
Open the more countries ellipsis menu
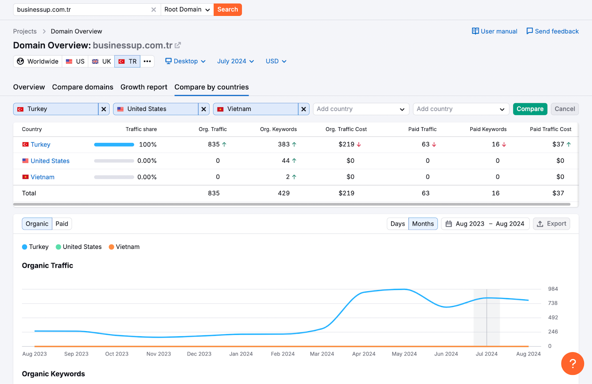[147, 61]
